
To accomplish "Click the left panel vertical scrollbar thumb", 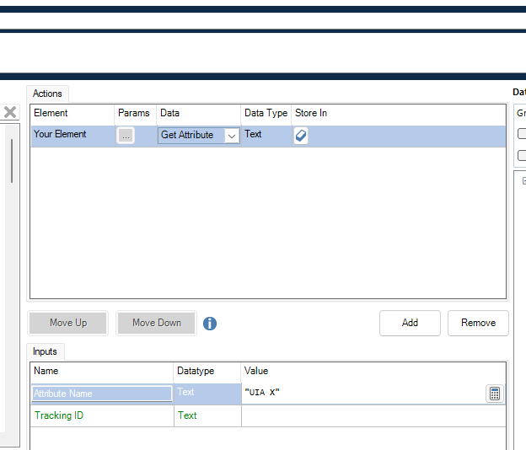I will click(x=12, y=161).
